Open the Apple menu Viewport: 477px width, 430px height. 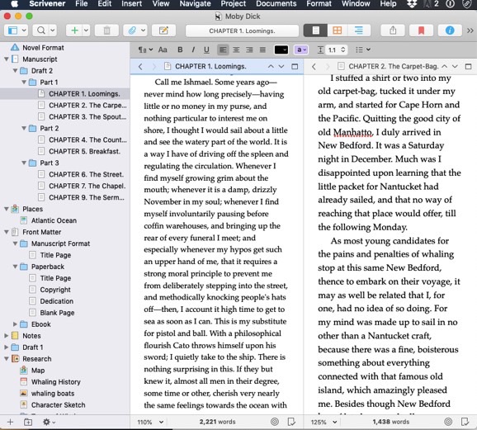14,4
